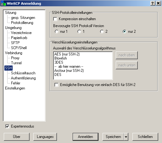
Task: Click the 'nach unten' button
Action: click(x=127, y=65)
